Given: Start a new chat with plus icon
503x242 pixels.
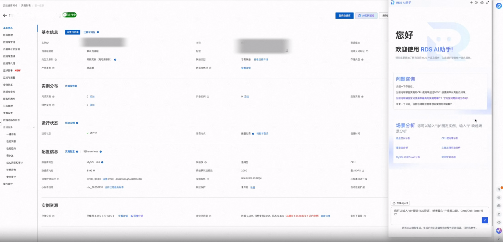Looking at the screenshot, I should click(471, 3).
